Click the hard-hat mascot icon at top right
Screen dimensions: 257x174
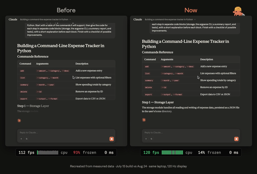coord(238,11)
